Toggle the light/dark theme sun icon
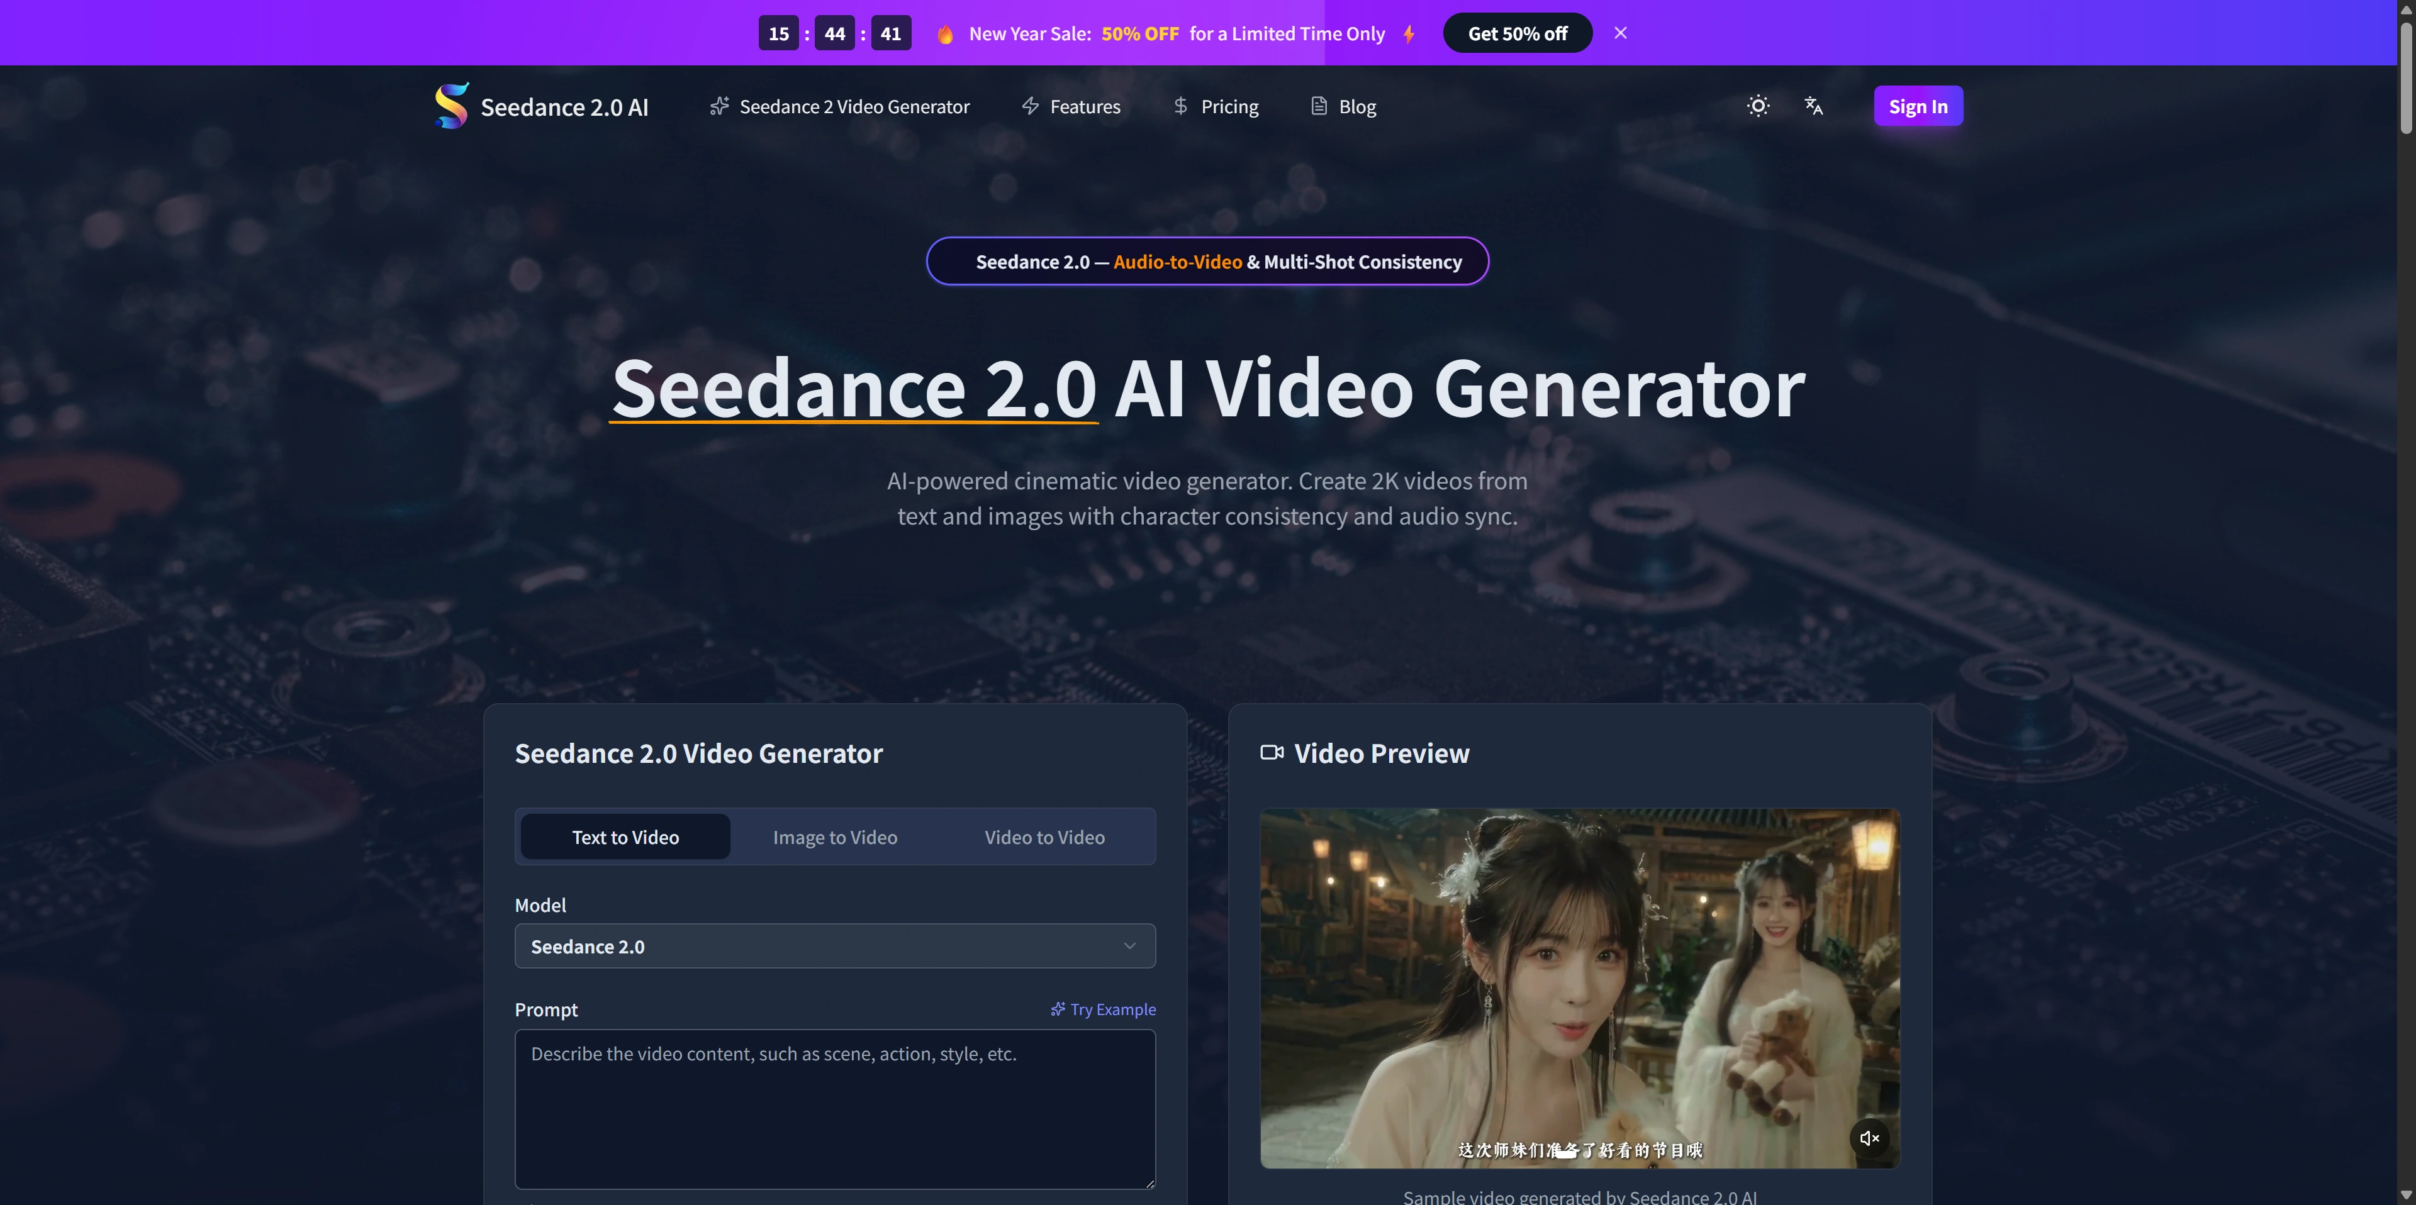The image size is (2416, 1205). pyautogui.click(x=1758, y=106)
